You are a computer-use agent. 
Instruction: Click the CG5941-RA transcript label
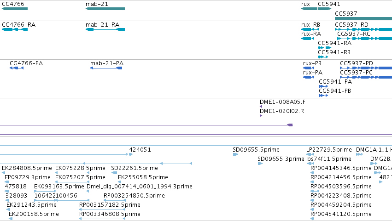(334, 43)
